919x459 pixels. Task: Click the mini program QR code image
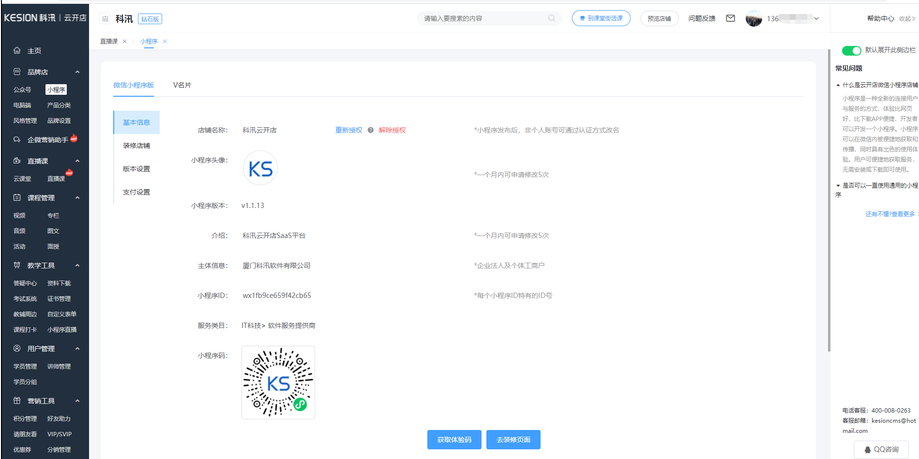point(278,382)
